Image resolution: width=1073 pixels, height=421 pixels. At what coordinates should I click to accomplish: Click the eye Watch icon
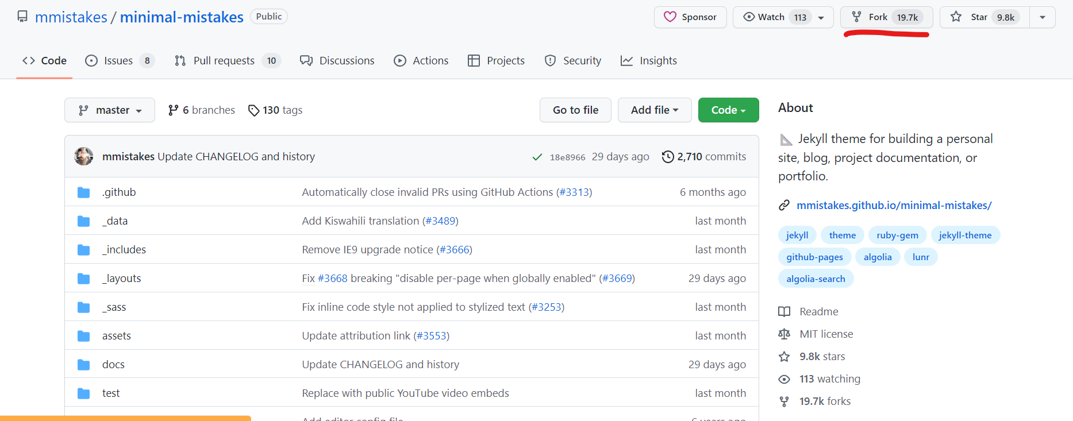[749, 17]
